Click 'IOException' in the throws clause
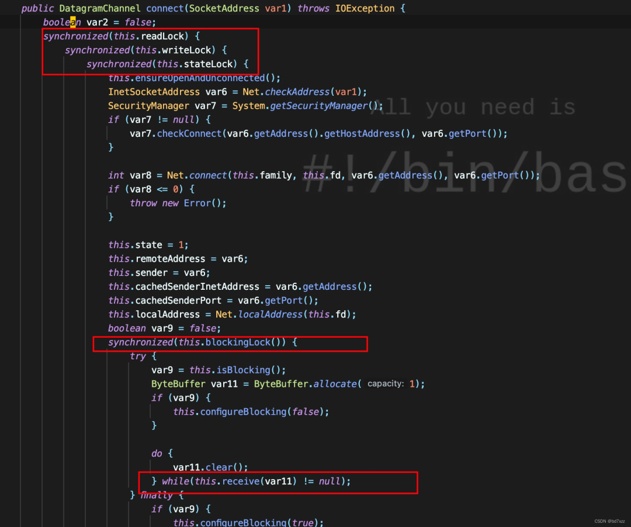The width and height of the screenshot is (631, 527). point(365,8)
